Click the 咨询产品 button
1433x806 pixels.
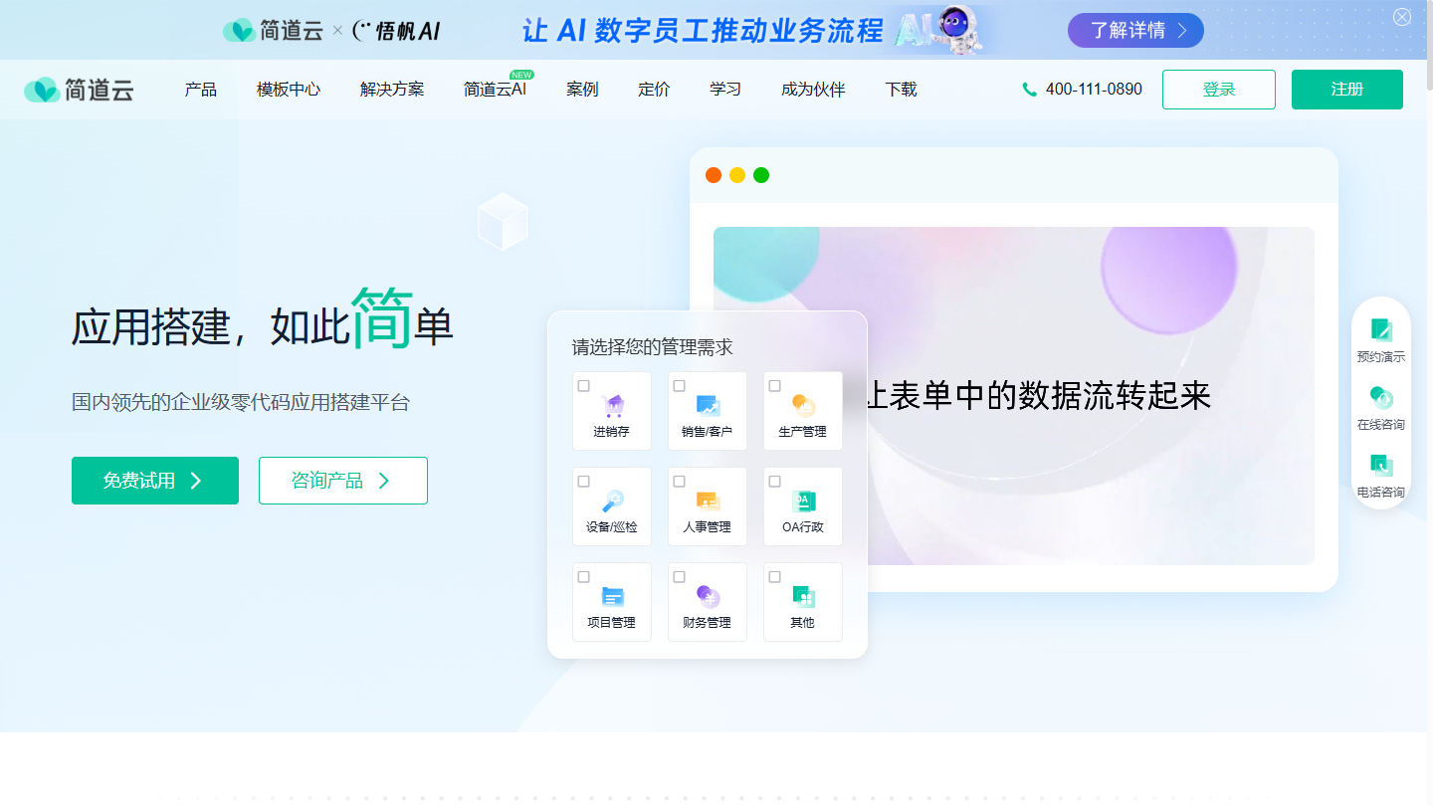(343, 481)
